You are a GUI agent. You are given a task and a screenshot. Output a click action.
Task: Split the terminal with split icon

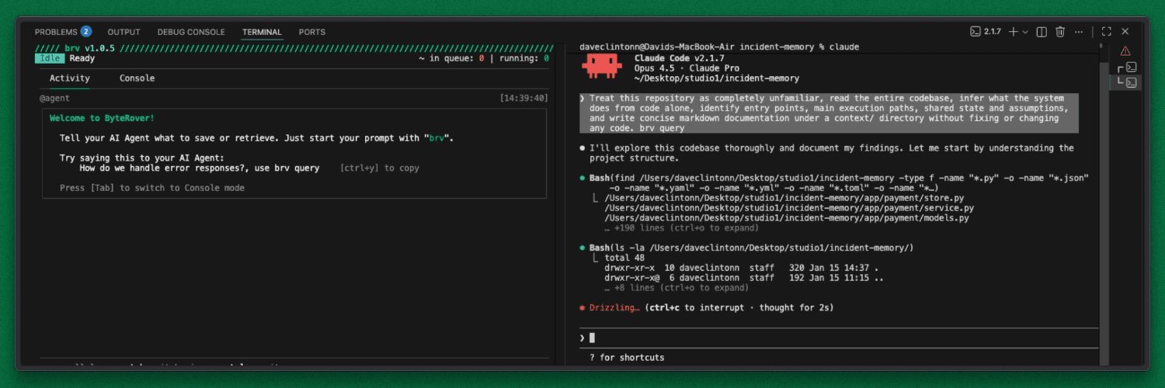tap(1042, 32)
